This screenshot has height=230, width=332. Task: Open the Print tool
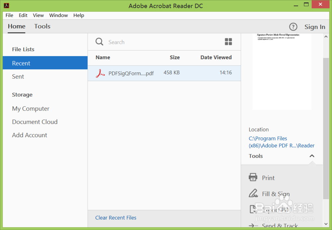(x=268, y=178)
